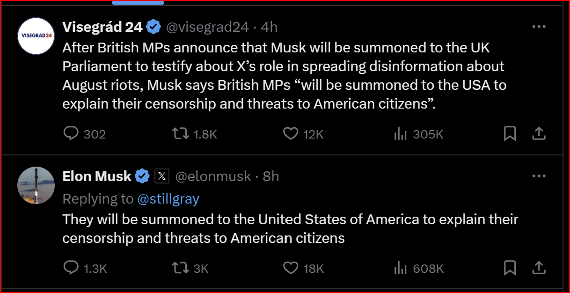Open more options on Visegrád 24 post

(539, 27)
